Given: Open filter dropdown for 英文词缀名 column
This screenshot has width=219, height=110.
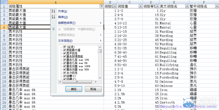Looking at the screenshot, I should tap(187, 6).
